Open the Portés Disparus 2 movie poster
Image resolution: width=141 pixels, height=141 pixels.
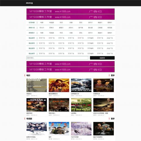point(37,105)
